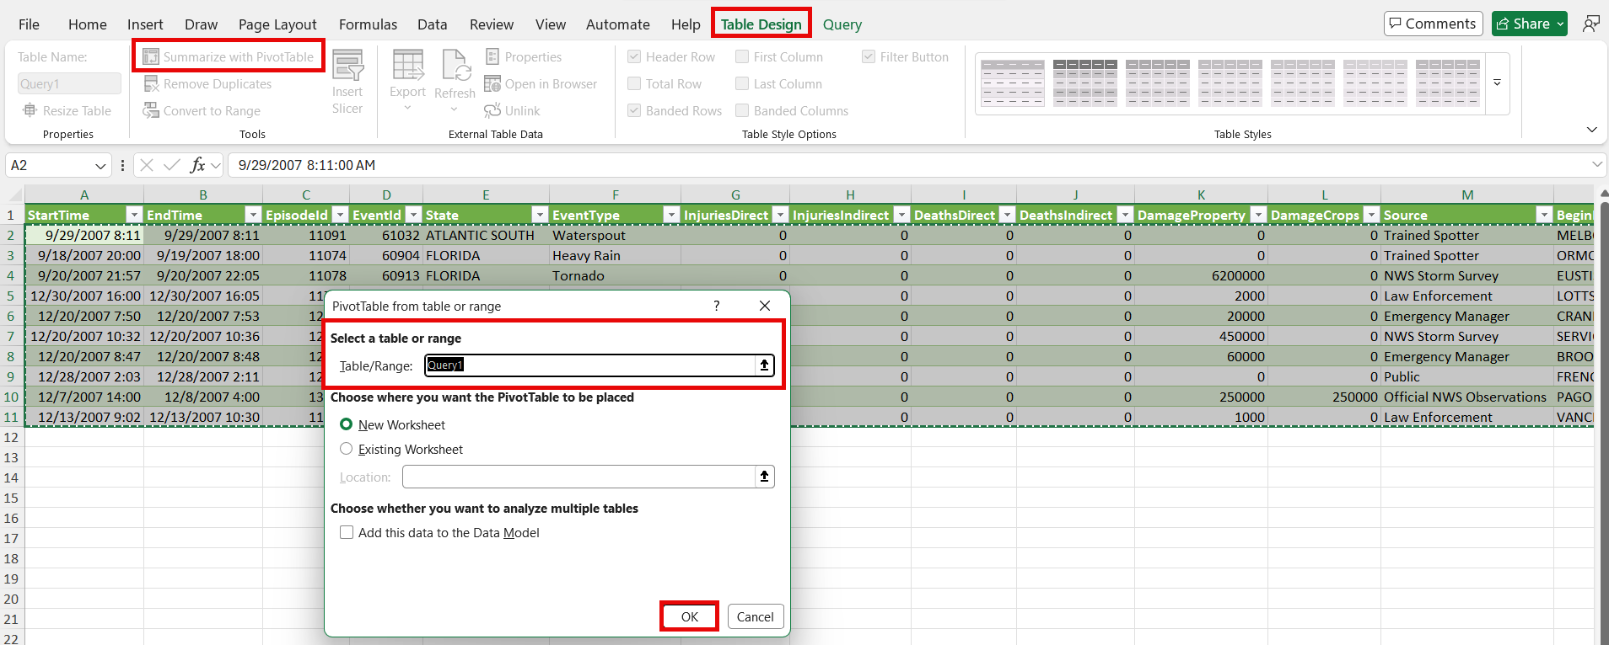Image resolution: width=1609 pixels, height=645 pixels.
Task: Select column K header
Action: pos(1201,195)
